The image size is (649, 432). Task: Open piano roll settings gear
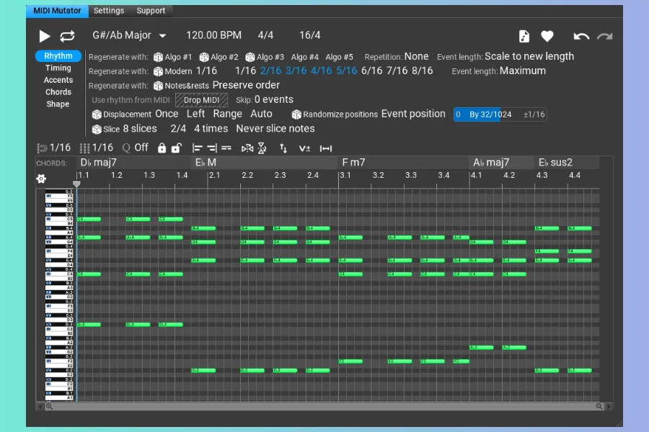(41, 179)
